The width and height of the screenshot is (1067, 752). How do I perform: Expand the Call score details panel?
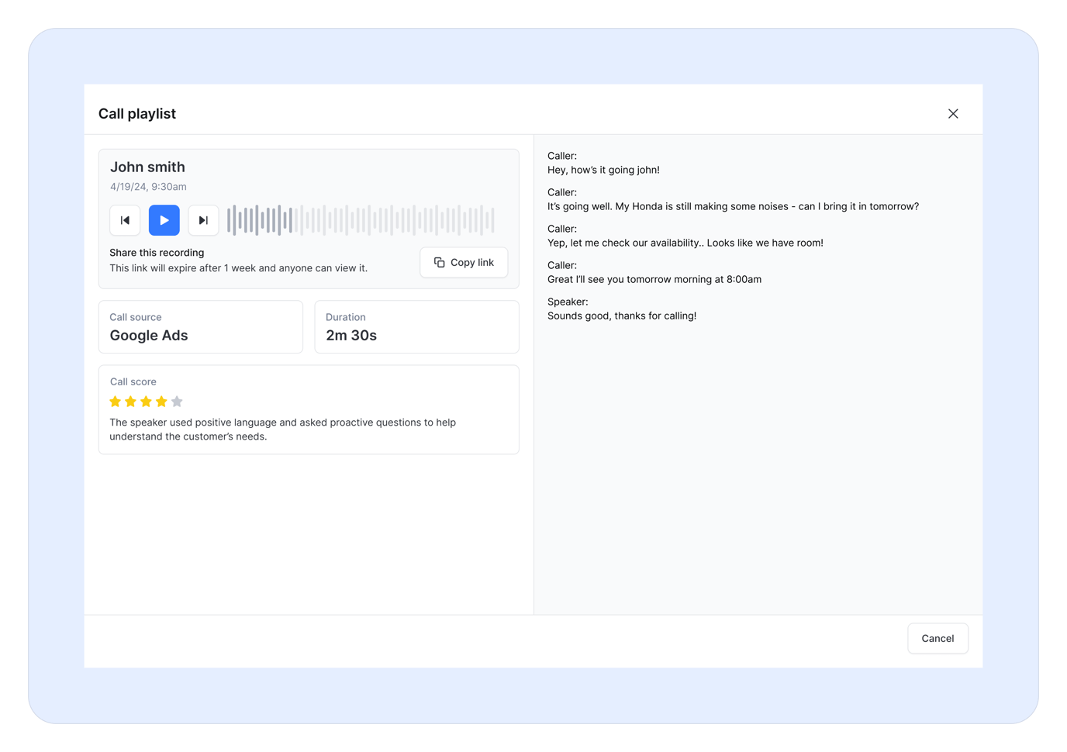309,409
